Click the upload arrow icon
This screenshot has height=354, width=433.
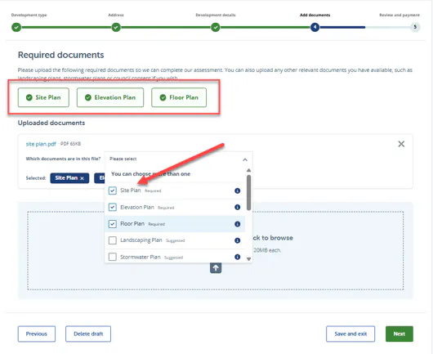coord(216,268)
